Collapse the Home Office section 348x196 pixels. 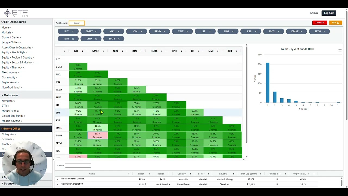click(x=11, y=128)
